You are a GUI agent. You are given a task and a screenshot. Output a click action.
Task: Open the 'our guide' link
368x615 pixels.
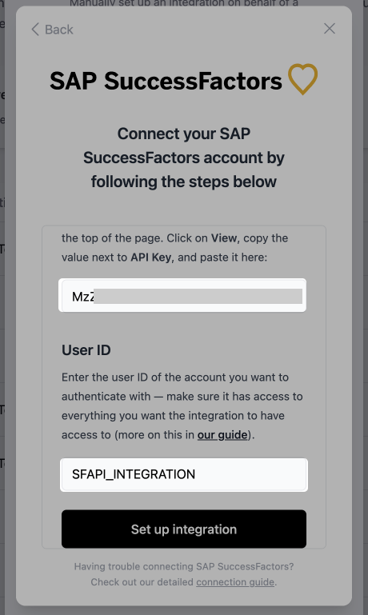click(x=222, y=435)
